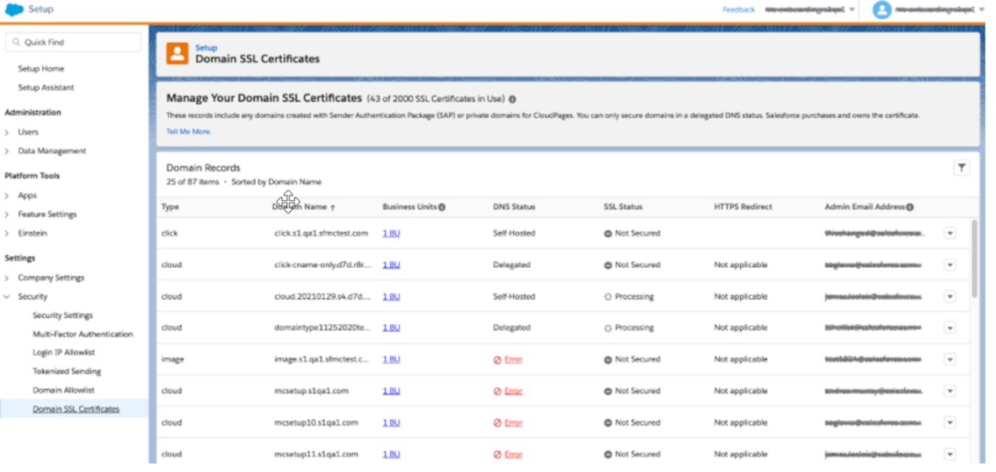Open Setup Assistant
Screen dimensions: 996x472
click(46, 88)
